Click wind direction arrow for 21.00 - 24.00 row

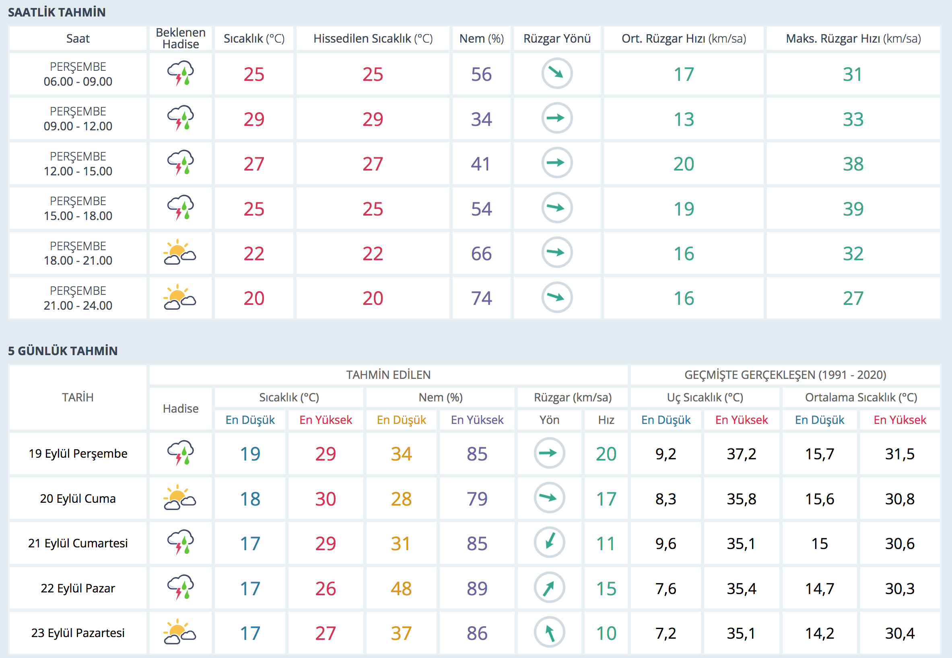556,297
